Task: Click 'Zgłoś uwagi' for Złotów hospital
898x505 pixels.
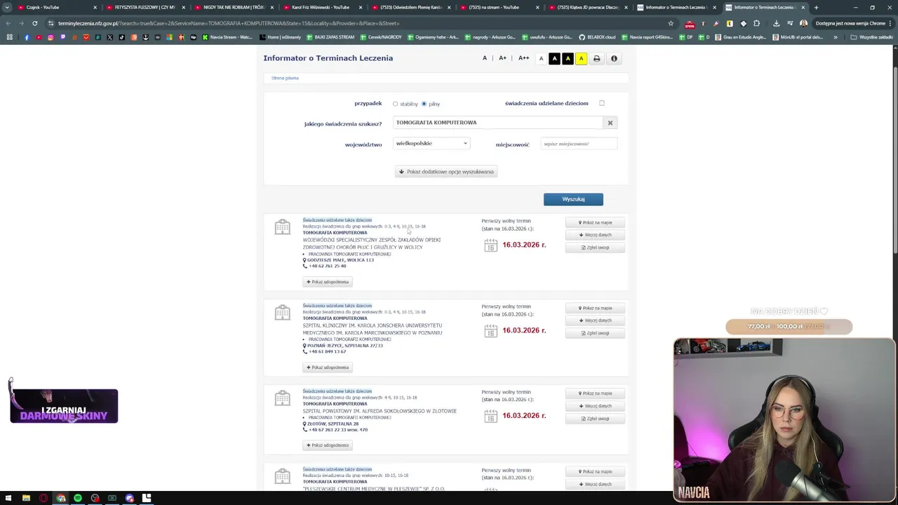Action: coord(595,419)
